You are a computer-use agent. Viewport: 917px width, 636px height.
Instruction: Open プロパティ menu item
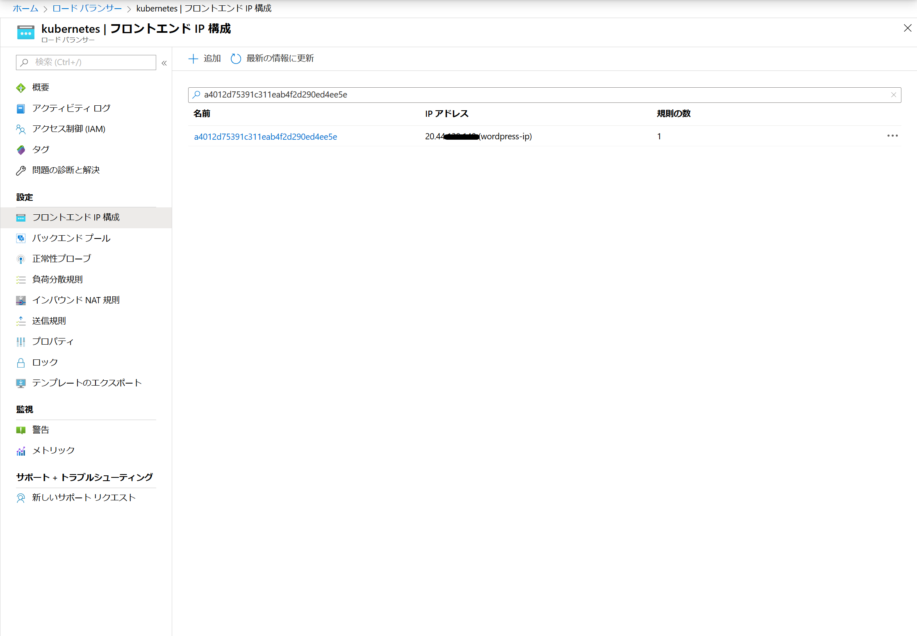tap(86, 342)
